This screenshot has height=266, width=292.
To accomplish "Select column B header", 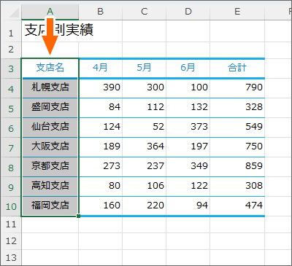I will click(101, 12).
